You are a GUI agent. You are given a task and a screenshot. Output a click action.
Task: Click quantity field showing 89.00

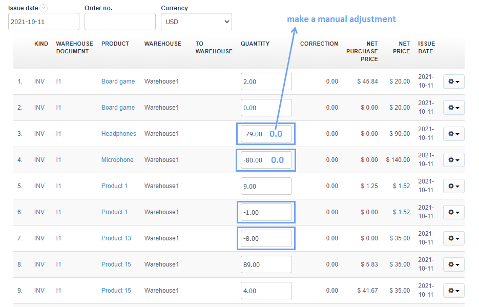[266, 264]
